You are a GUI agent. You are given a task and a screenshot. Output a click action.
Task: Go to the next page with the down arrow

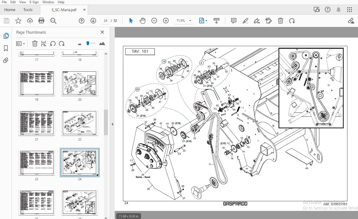93,21
